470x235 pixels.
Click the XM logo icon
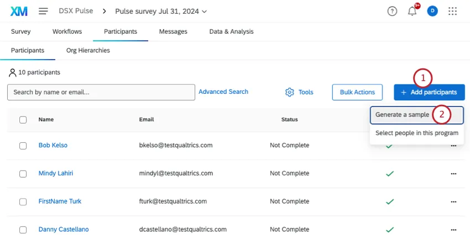(x=19, y=11)
